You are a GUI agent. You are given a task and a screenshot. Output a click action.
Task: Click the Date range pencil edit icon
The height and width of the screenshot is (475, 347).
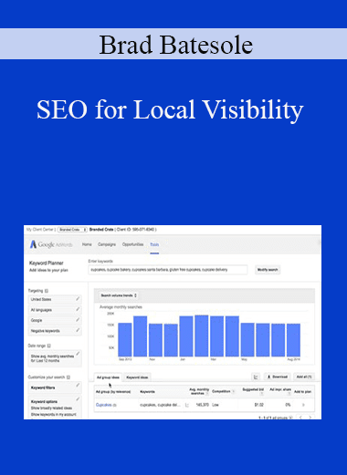click(78, 354)
